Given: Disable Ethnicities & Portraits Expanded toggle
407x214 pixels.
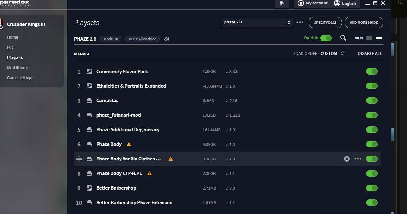Looking at the screenshot, I should [x=372, y=86].
